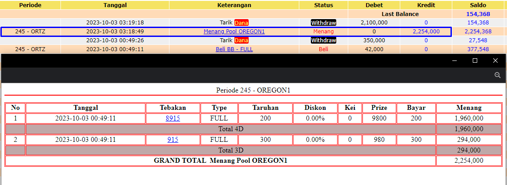Select timestamp 2023-10-03 03:19:18
The height and width of the screenshot is (185, 507).
115,23
